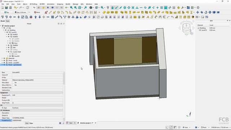Image resolution: width=231 pixels, height=130 pixels.
Task: Click the blue Move cross-arrows icon
Action: coord(198,12)
